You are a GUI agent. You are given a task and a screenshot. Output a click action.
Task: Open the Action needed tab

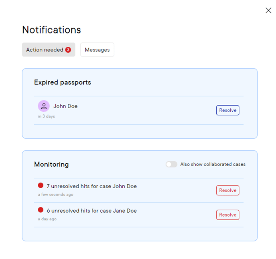(x=49, y=50)
